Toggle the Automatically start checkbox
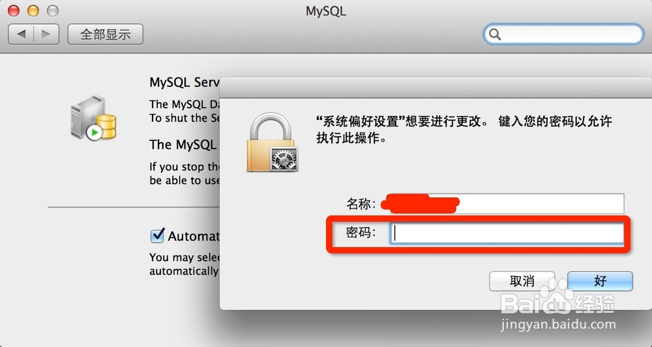This screenshot has height=347, width=652. [x=157, y=235]
